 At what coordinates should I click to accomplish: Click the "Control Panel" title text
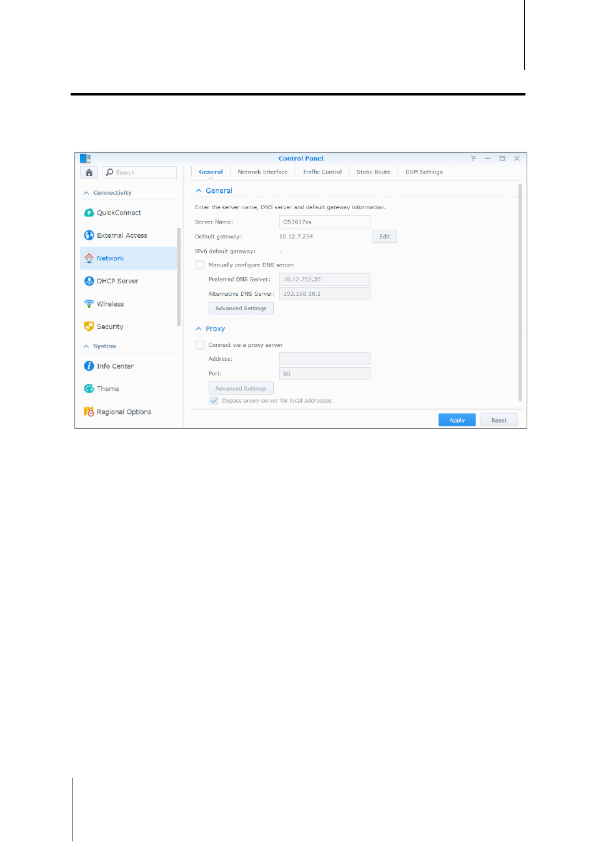[x=301, y=159]
